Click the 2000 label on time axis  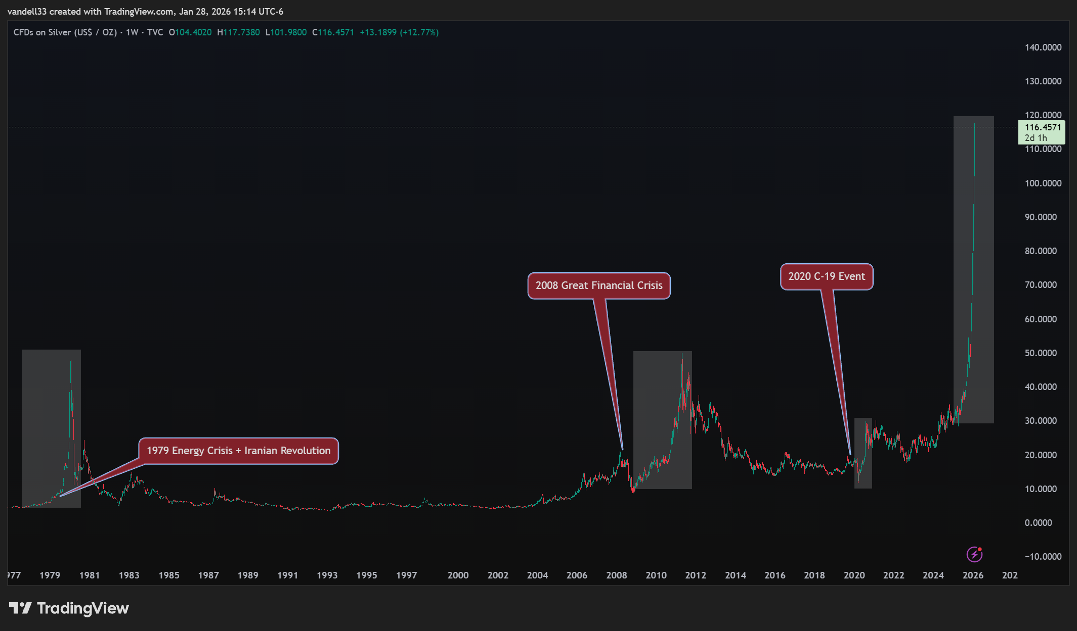point(458,575)
